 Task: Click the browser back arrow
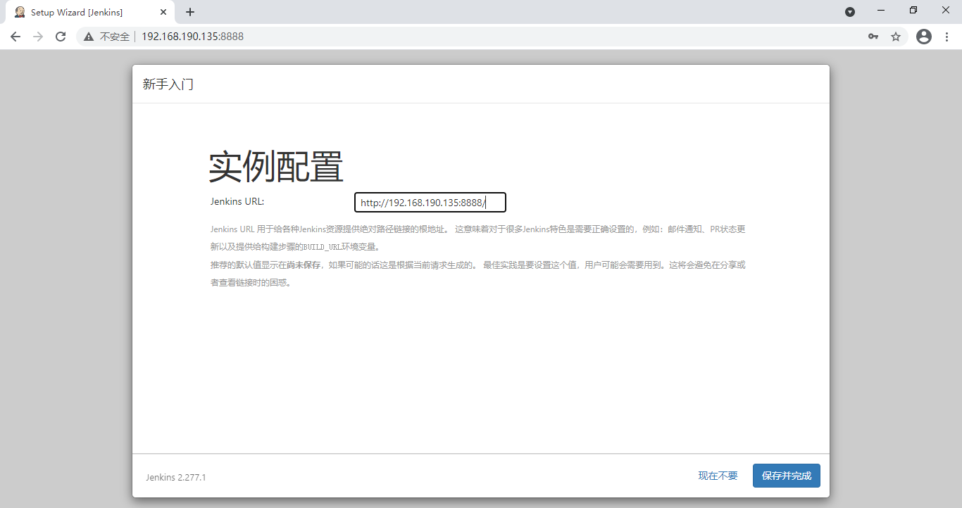[x=15, y=37]
